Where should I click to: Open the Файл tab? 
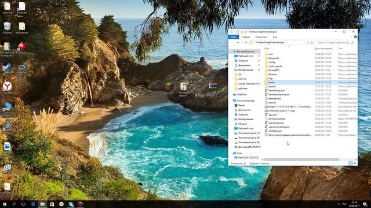click(234, 37)
